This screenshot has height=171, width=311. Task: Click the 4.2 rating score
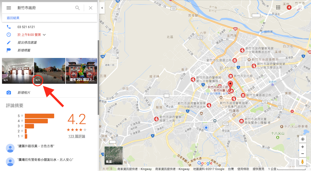tap(77, 119)
